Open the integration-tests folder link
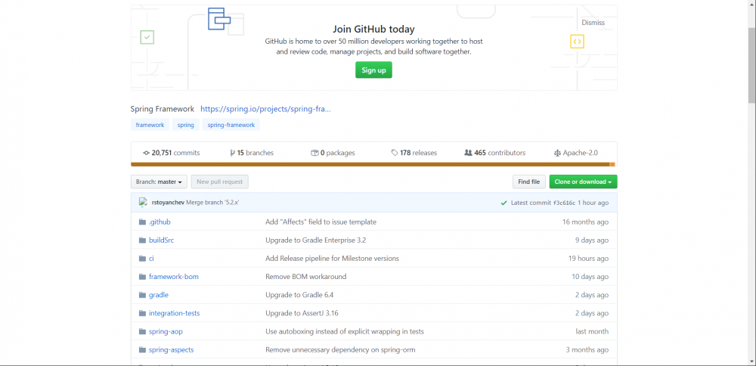Viewport: 756px width, 366px height. (174, 313)
